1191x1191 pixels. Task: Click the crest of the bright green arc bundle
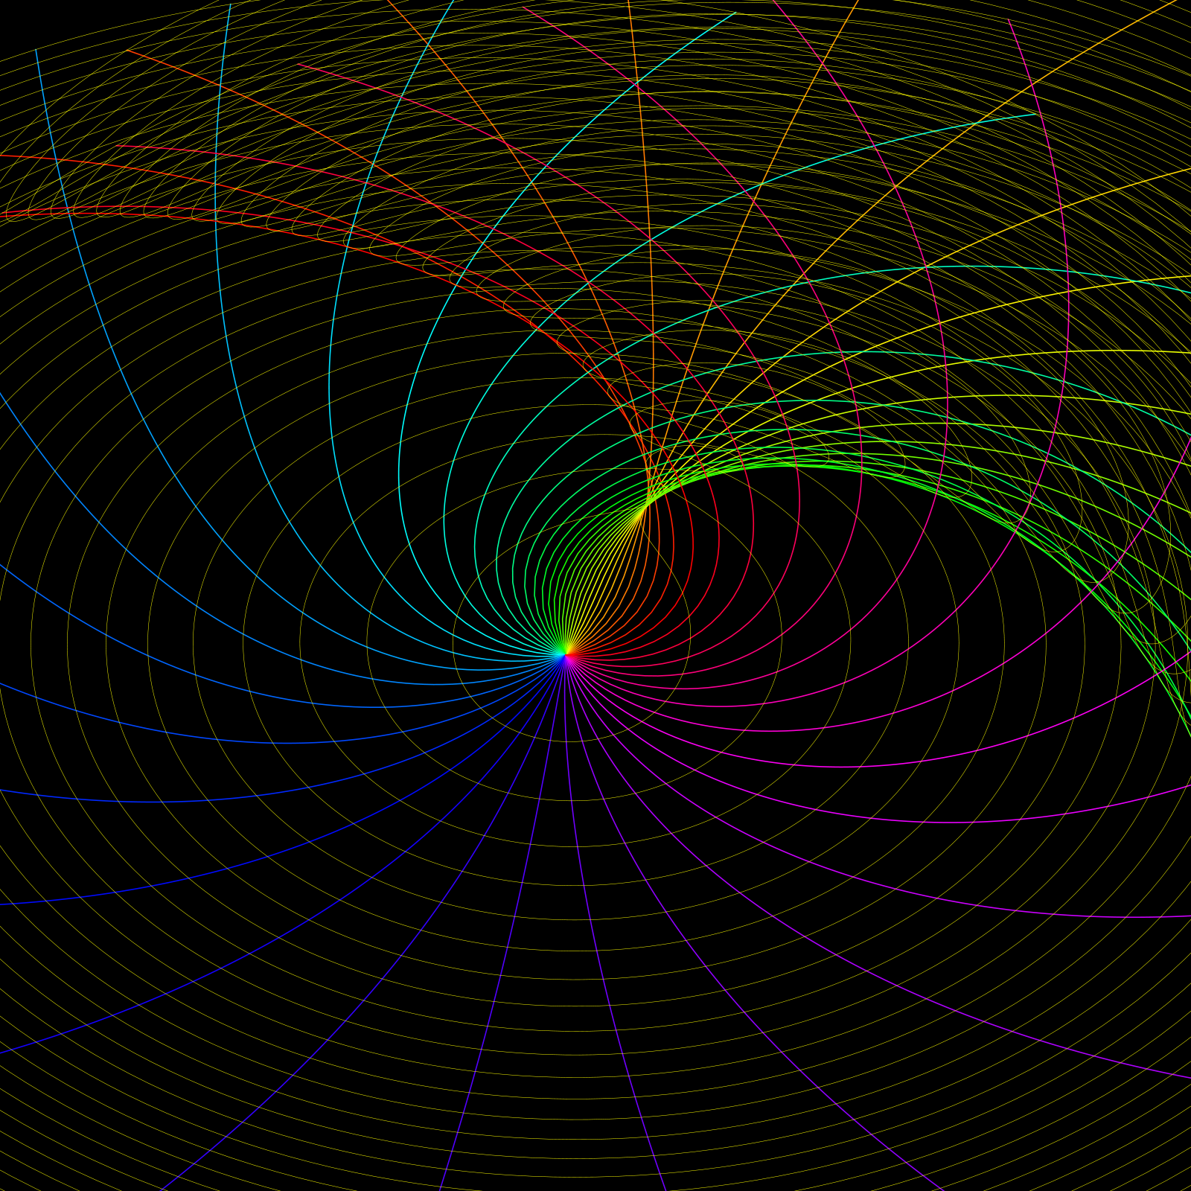tap(782, 466)
